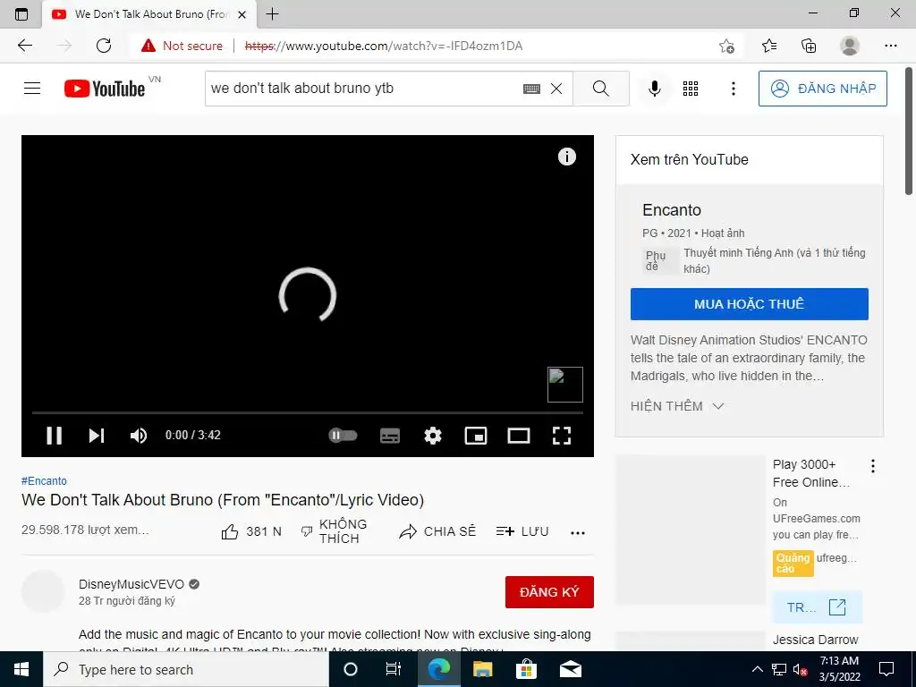Pause the video

pyautogui.click(x=55, y=436)
